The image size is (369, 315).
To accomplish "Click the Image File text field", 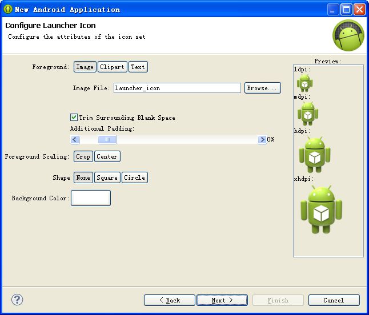I will 177,88.
